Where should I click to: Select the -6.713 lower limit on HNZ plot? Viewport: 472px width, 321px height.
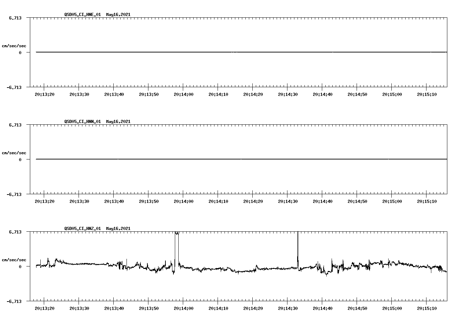click(14, 302)
